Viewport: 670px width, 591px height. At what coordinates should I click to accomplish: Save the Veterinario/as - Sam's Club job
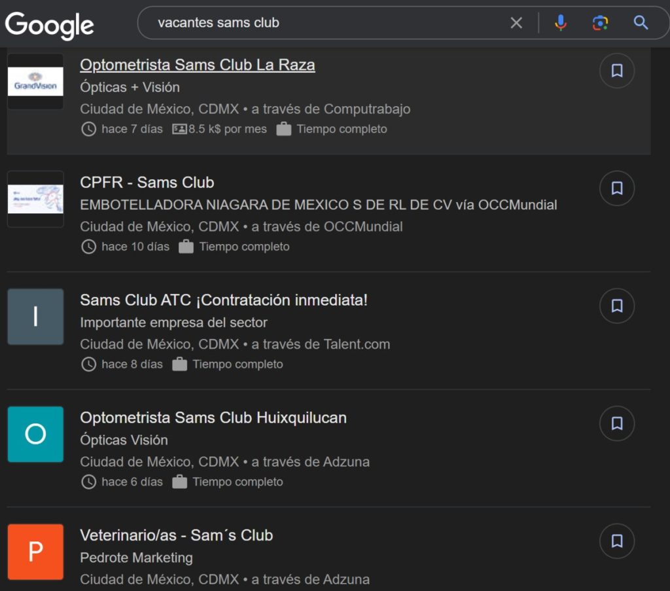[x=617, y=541]
